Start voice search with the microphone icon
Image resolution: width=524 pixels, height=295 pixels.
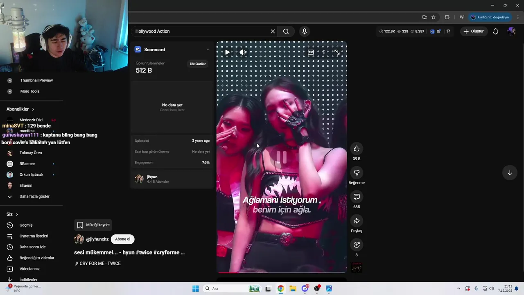tap(304, 31)
